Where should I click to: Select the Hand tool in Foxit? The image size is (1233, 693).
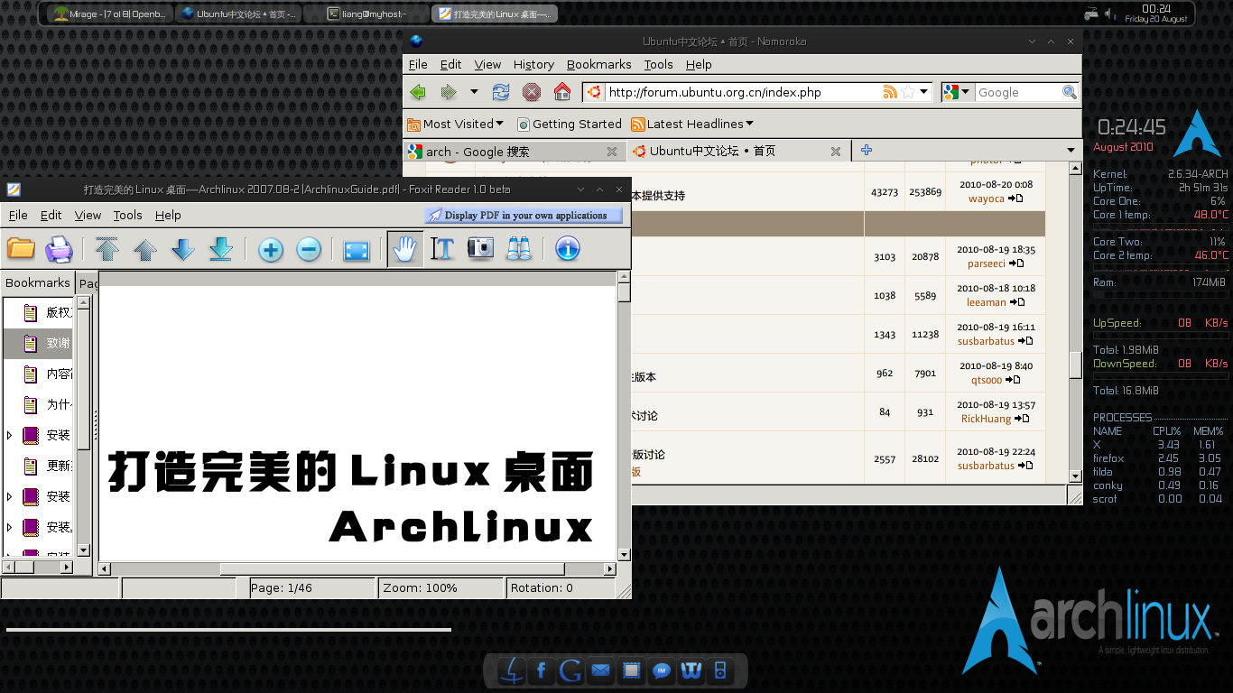click(x=405, y=249)
